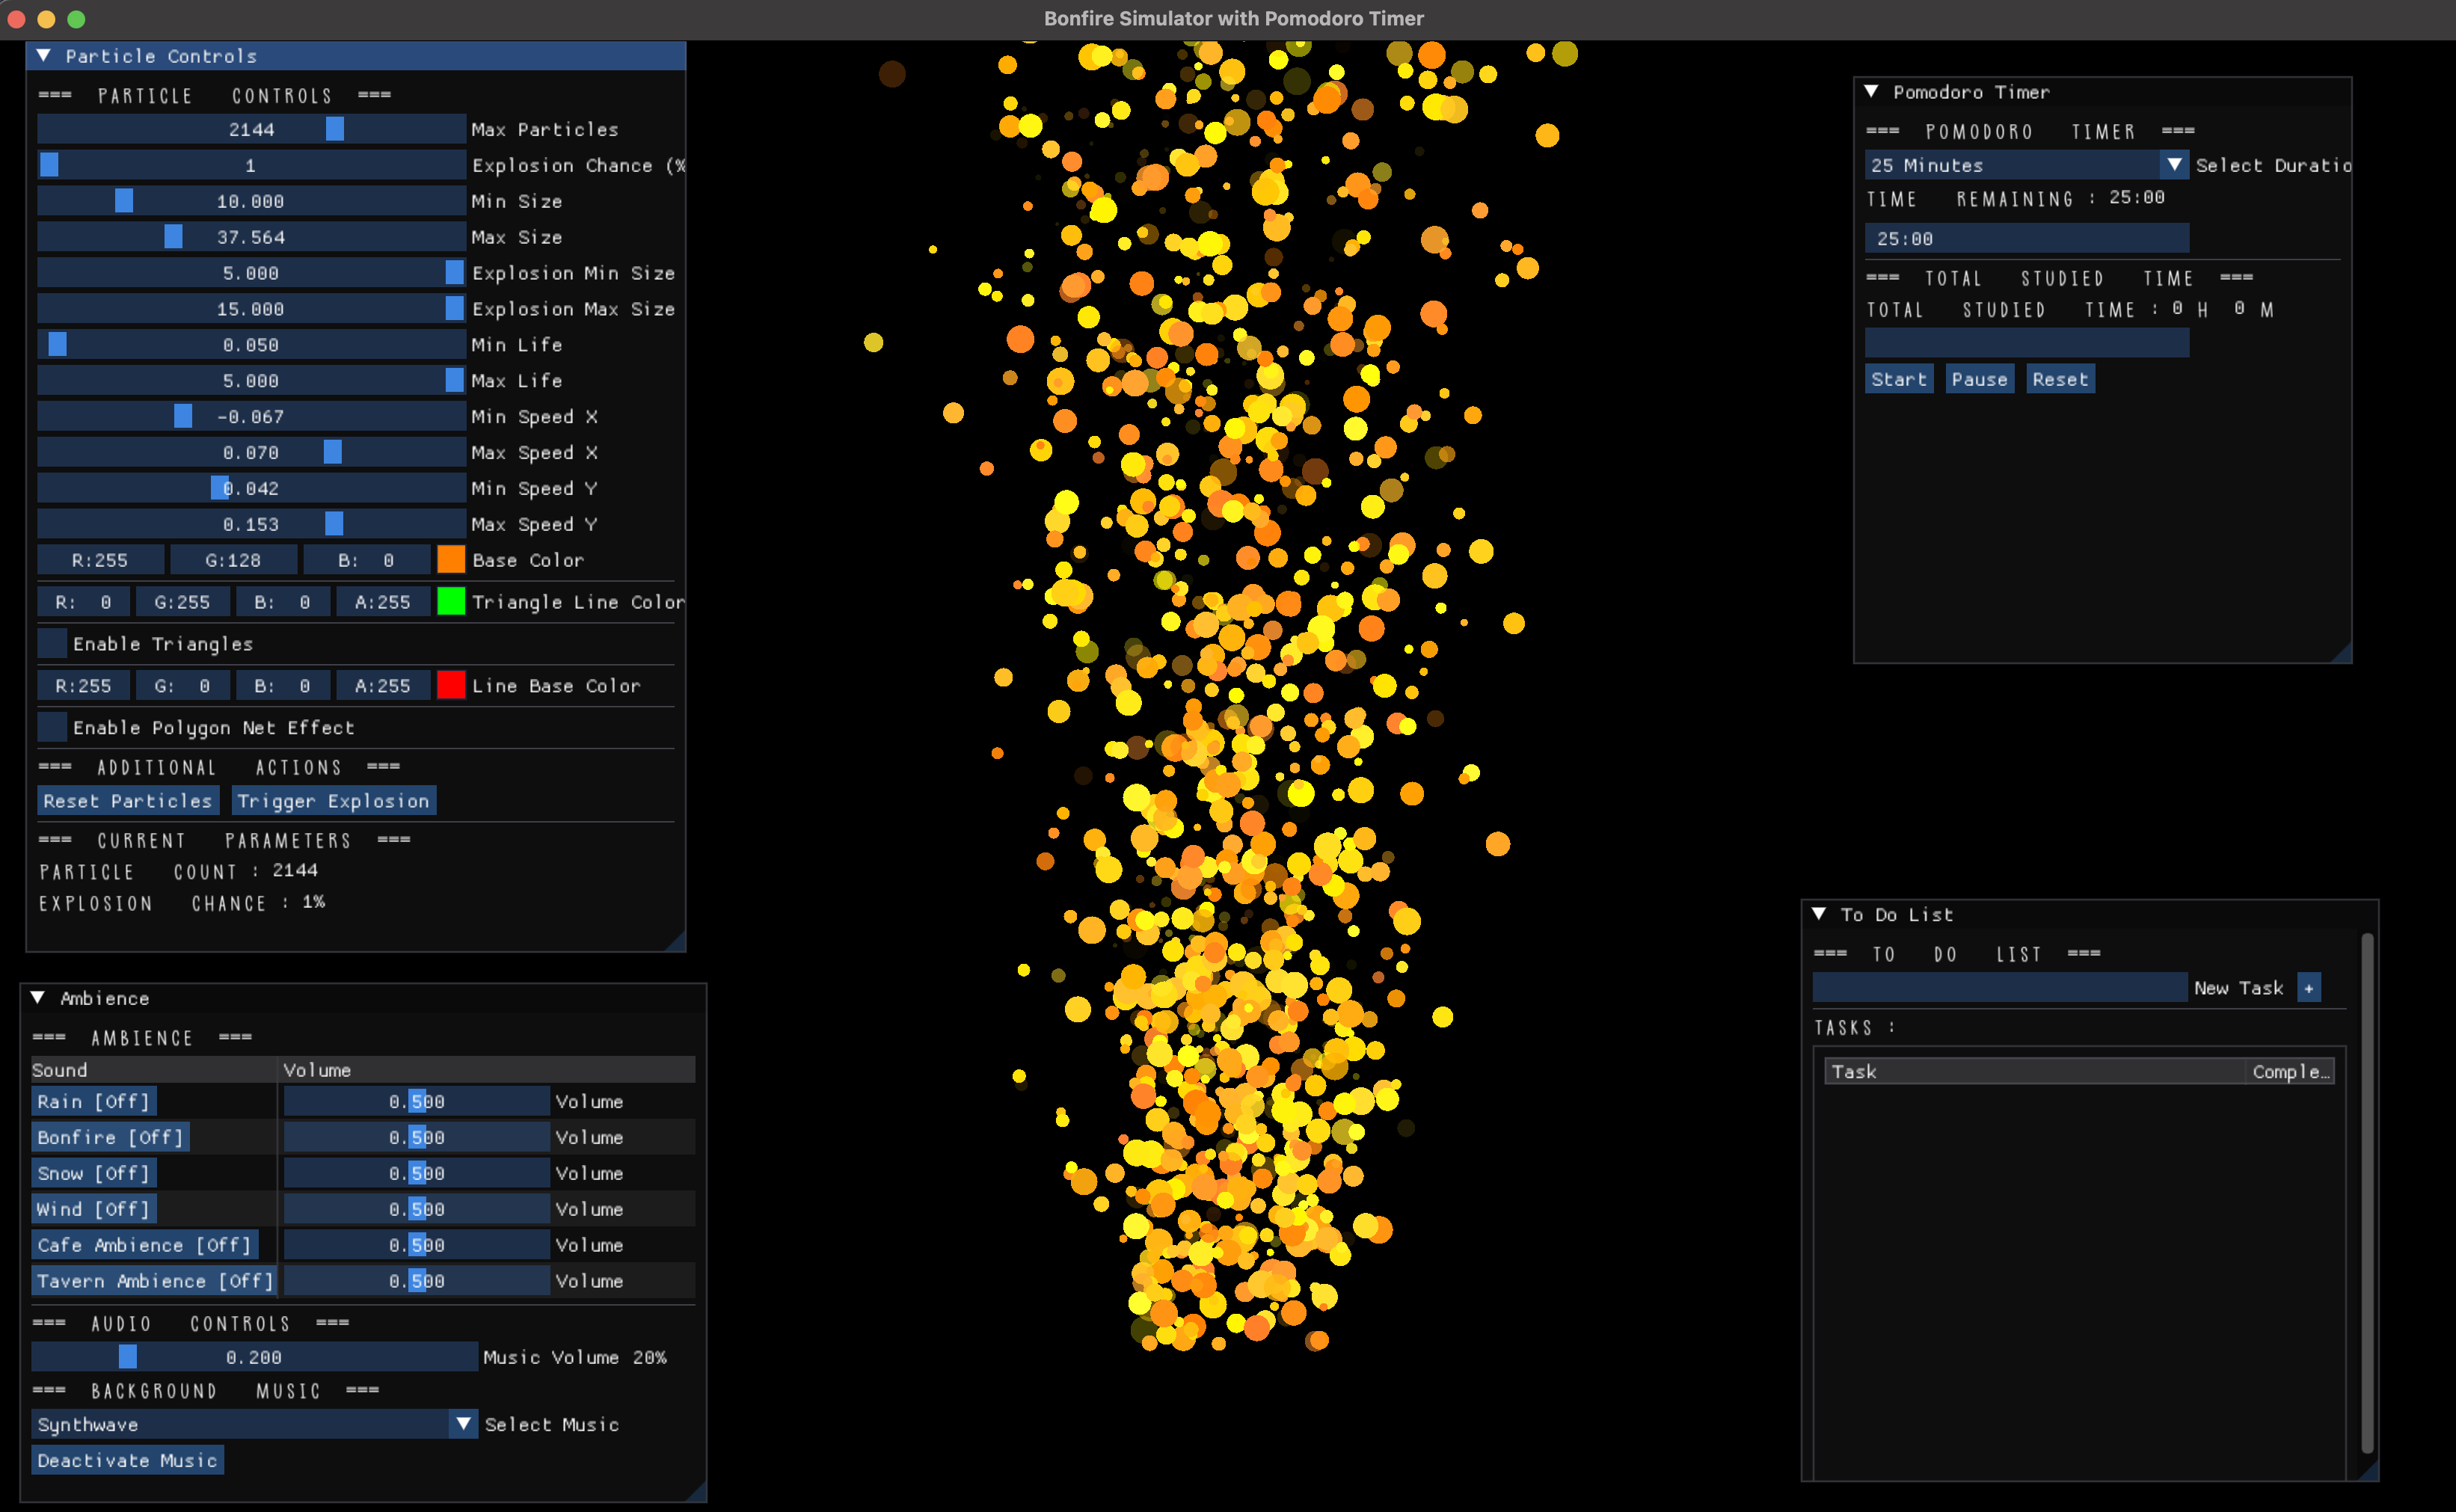Click Base Color G:128 value field
2456x1512 pixels.
[x=234, y=560]
